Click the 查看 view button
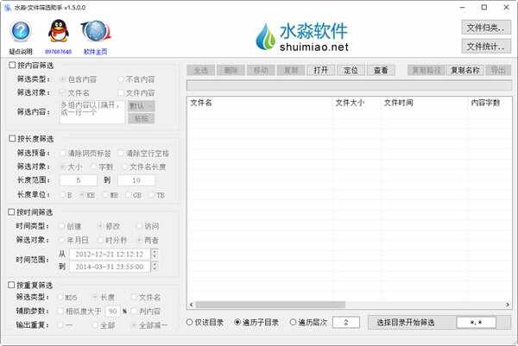The width and height of the screenshot is (518, 346). point(380,70)
